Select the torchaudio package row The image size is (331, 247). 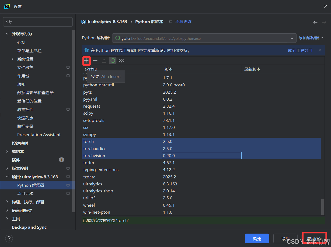click(x=201, y=149)
